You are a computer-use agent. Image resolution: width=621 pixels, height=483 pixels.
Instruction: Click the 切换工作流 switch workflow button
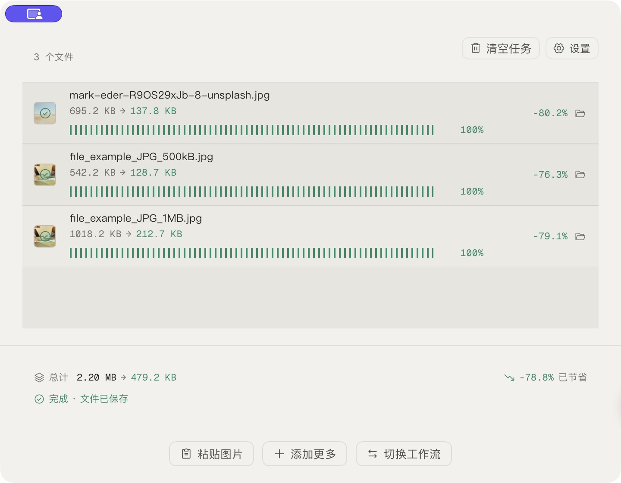click(404, 454)
